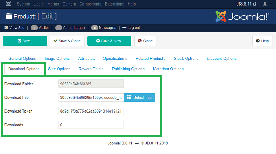Open the user account icon menu
The height and width of the screenshot is (154, 276).
265,4
